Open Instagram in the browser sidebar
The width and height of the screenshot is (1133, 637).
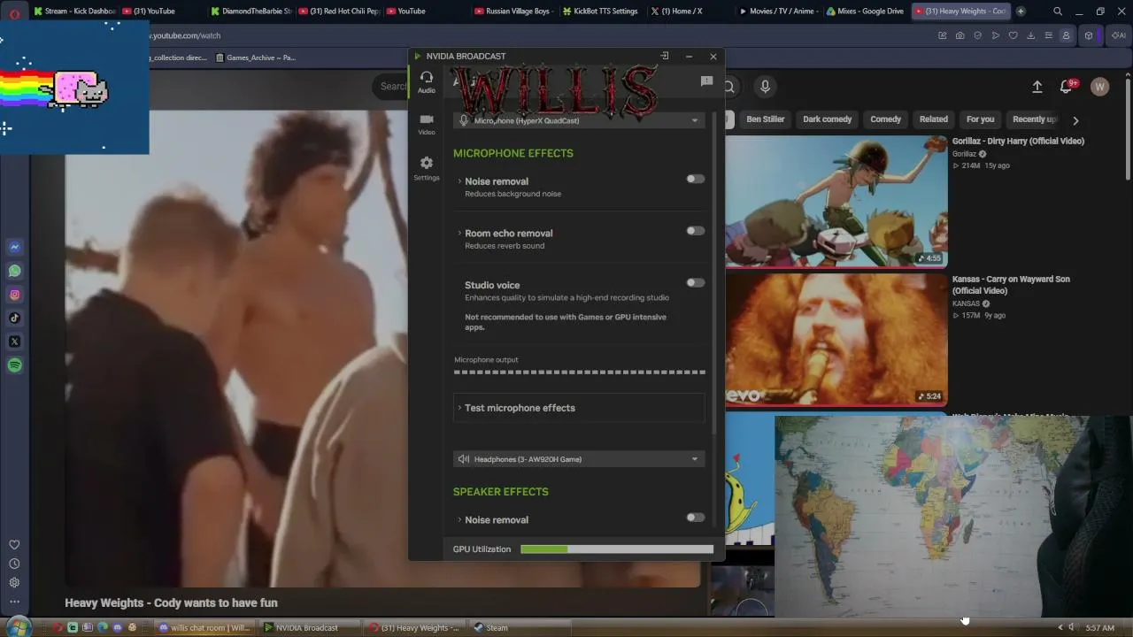pos(14,295)
